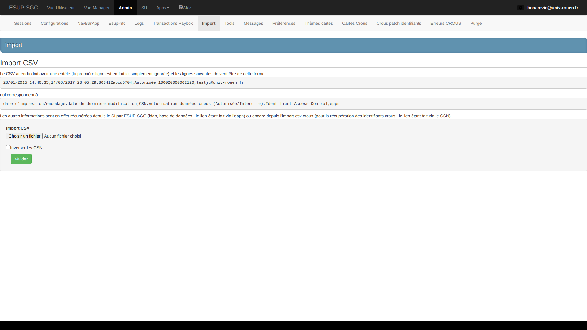The width and height of the screenshot is (587, 330).
Task: Click the user icon beside bonamvin email
Action: coord(520,8)
